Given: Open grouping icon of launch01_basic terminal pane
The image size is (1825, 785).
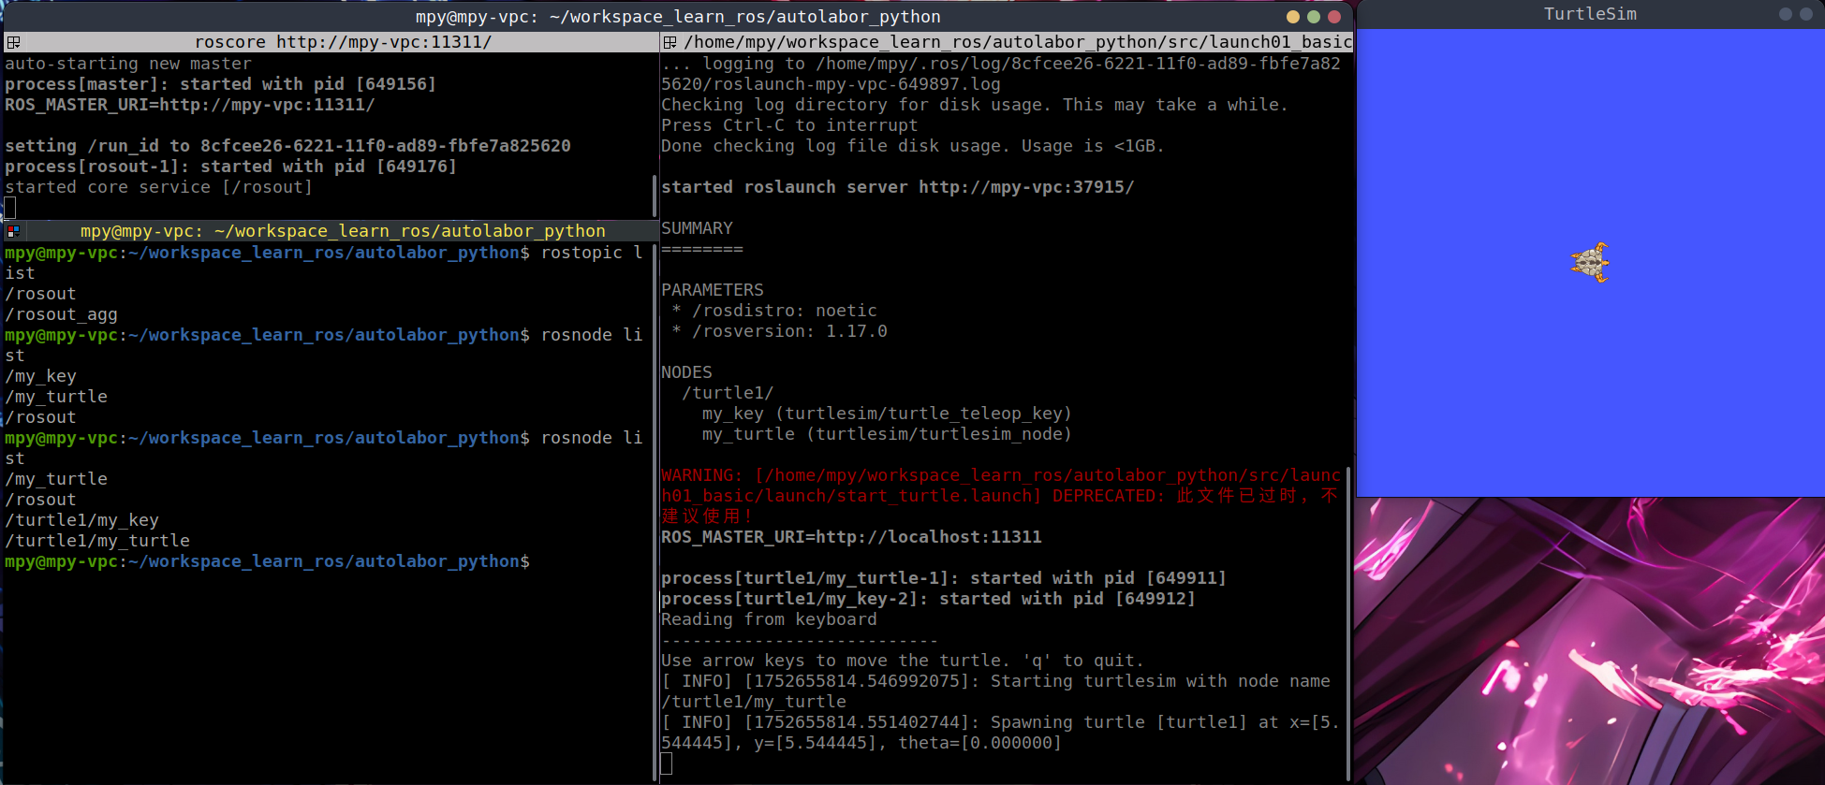Looking at the screenshot, I should [x=670, y=42].
